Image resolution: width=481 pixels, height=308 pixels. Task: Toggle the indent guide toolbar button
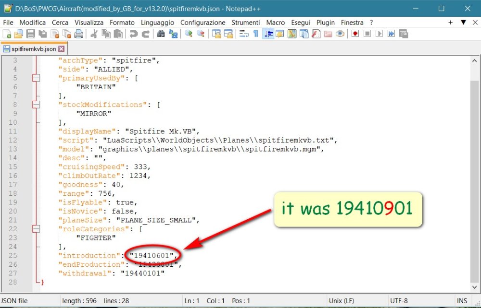click(268, 34)
